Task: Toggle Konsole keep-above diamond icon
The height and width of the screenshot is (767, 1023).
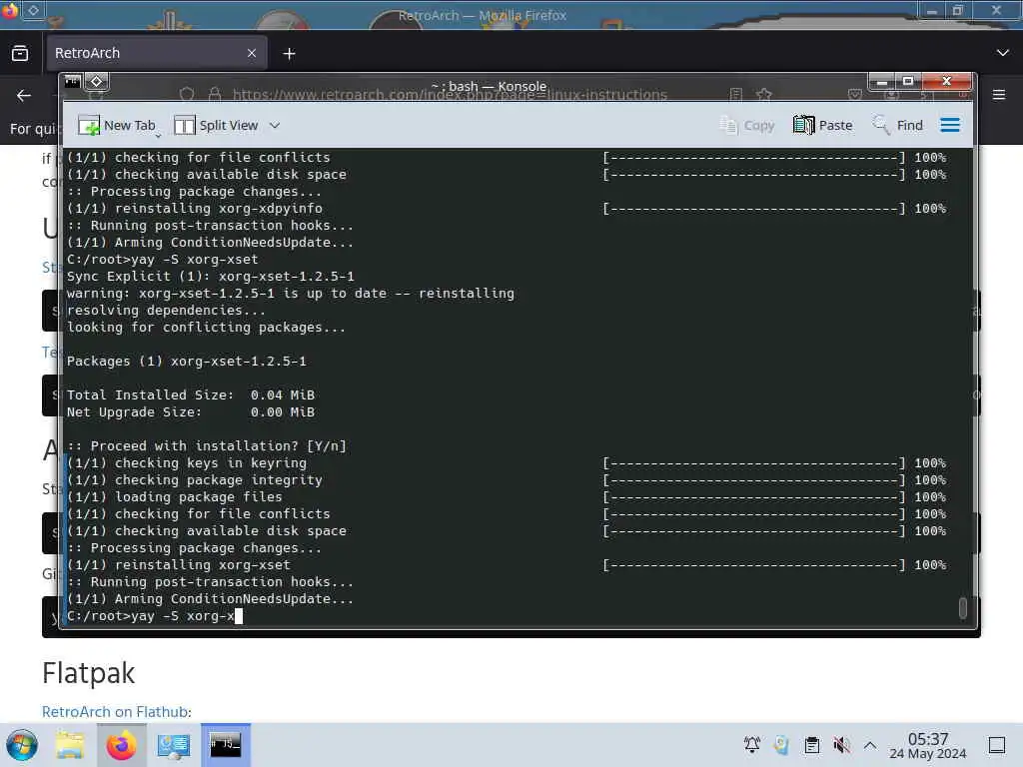Action: click(97, 82)
